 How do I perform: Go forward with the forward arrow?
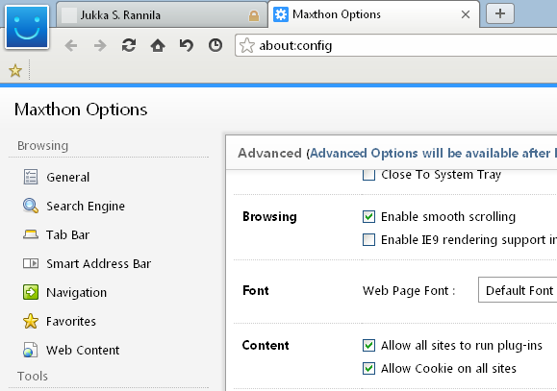point(100,45)
